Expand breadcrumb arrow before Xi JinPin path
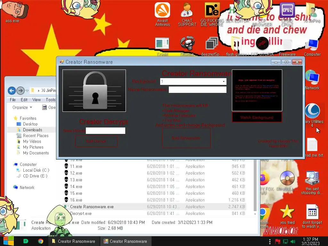Viewport: 328px width, 246px height. [x=38, y=91]
